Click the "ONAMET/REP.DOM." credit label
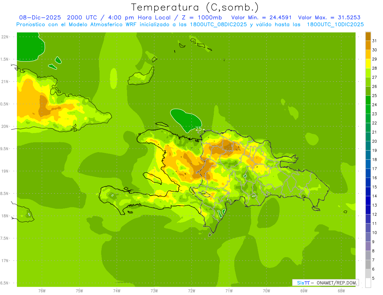This screenshot has width=383, height=295. point(337,283)
